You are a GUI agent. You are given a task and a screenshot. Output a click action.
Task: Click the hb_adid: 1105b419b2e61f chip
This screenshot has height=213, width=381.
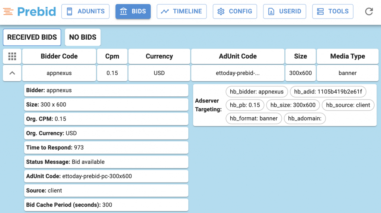pyautogui.click(x=328, y=92)
